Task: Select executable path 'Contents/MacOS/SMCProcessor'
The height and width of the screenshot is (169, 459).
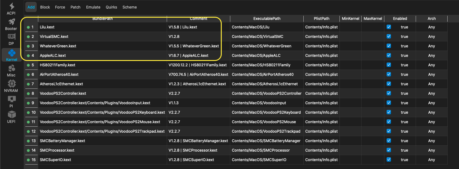Action: point(267,150)
